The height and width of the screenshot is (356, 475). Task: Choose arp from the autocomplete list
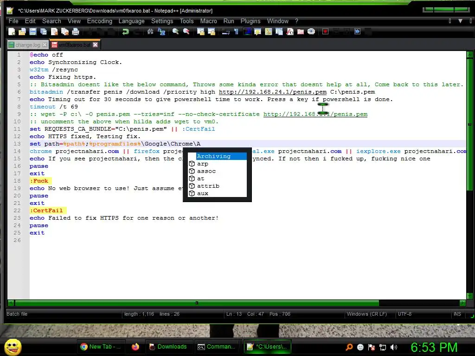[x=217, y=164]
